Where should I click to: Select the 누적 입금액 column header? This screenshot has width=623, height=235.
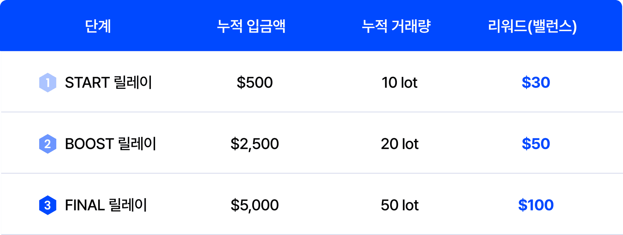(251, 26)
